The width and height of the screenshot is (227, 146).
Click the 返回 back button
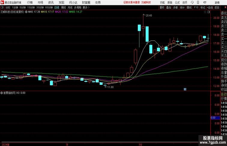[x=217, y=7]
